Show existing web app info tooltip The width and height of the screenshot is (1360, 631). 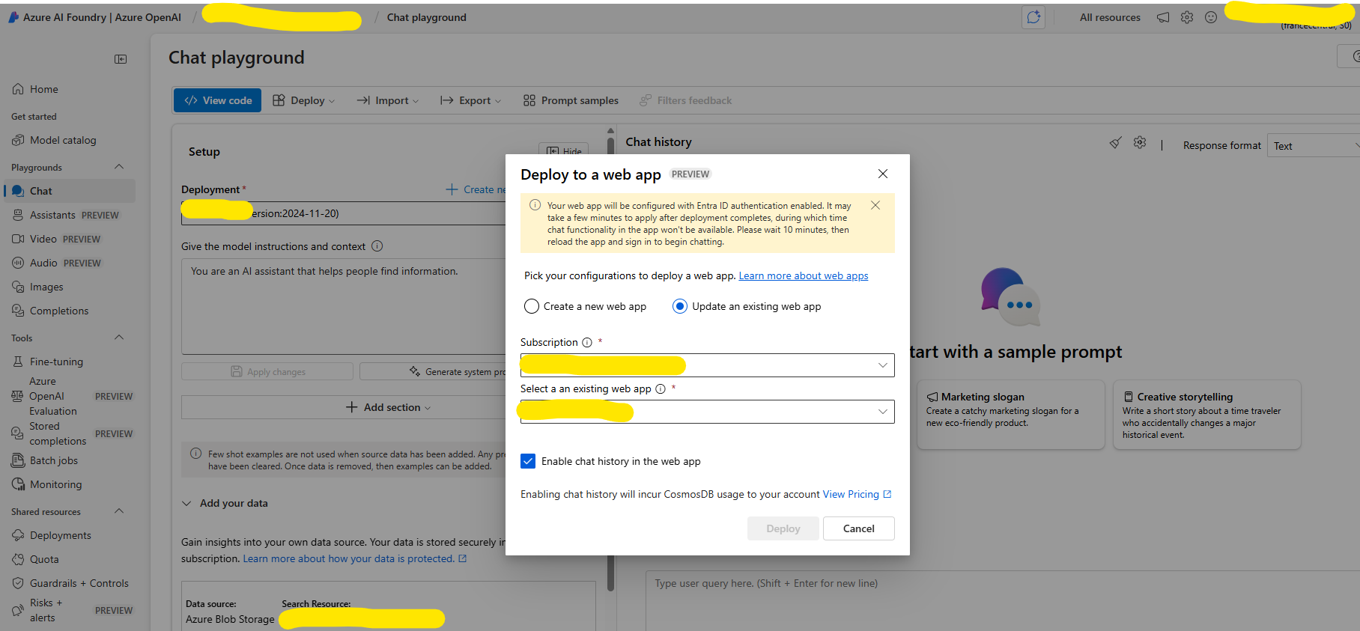click(x=661, y=389)
